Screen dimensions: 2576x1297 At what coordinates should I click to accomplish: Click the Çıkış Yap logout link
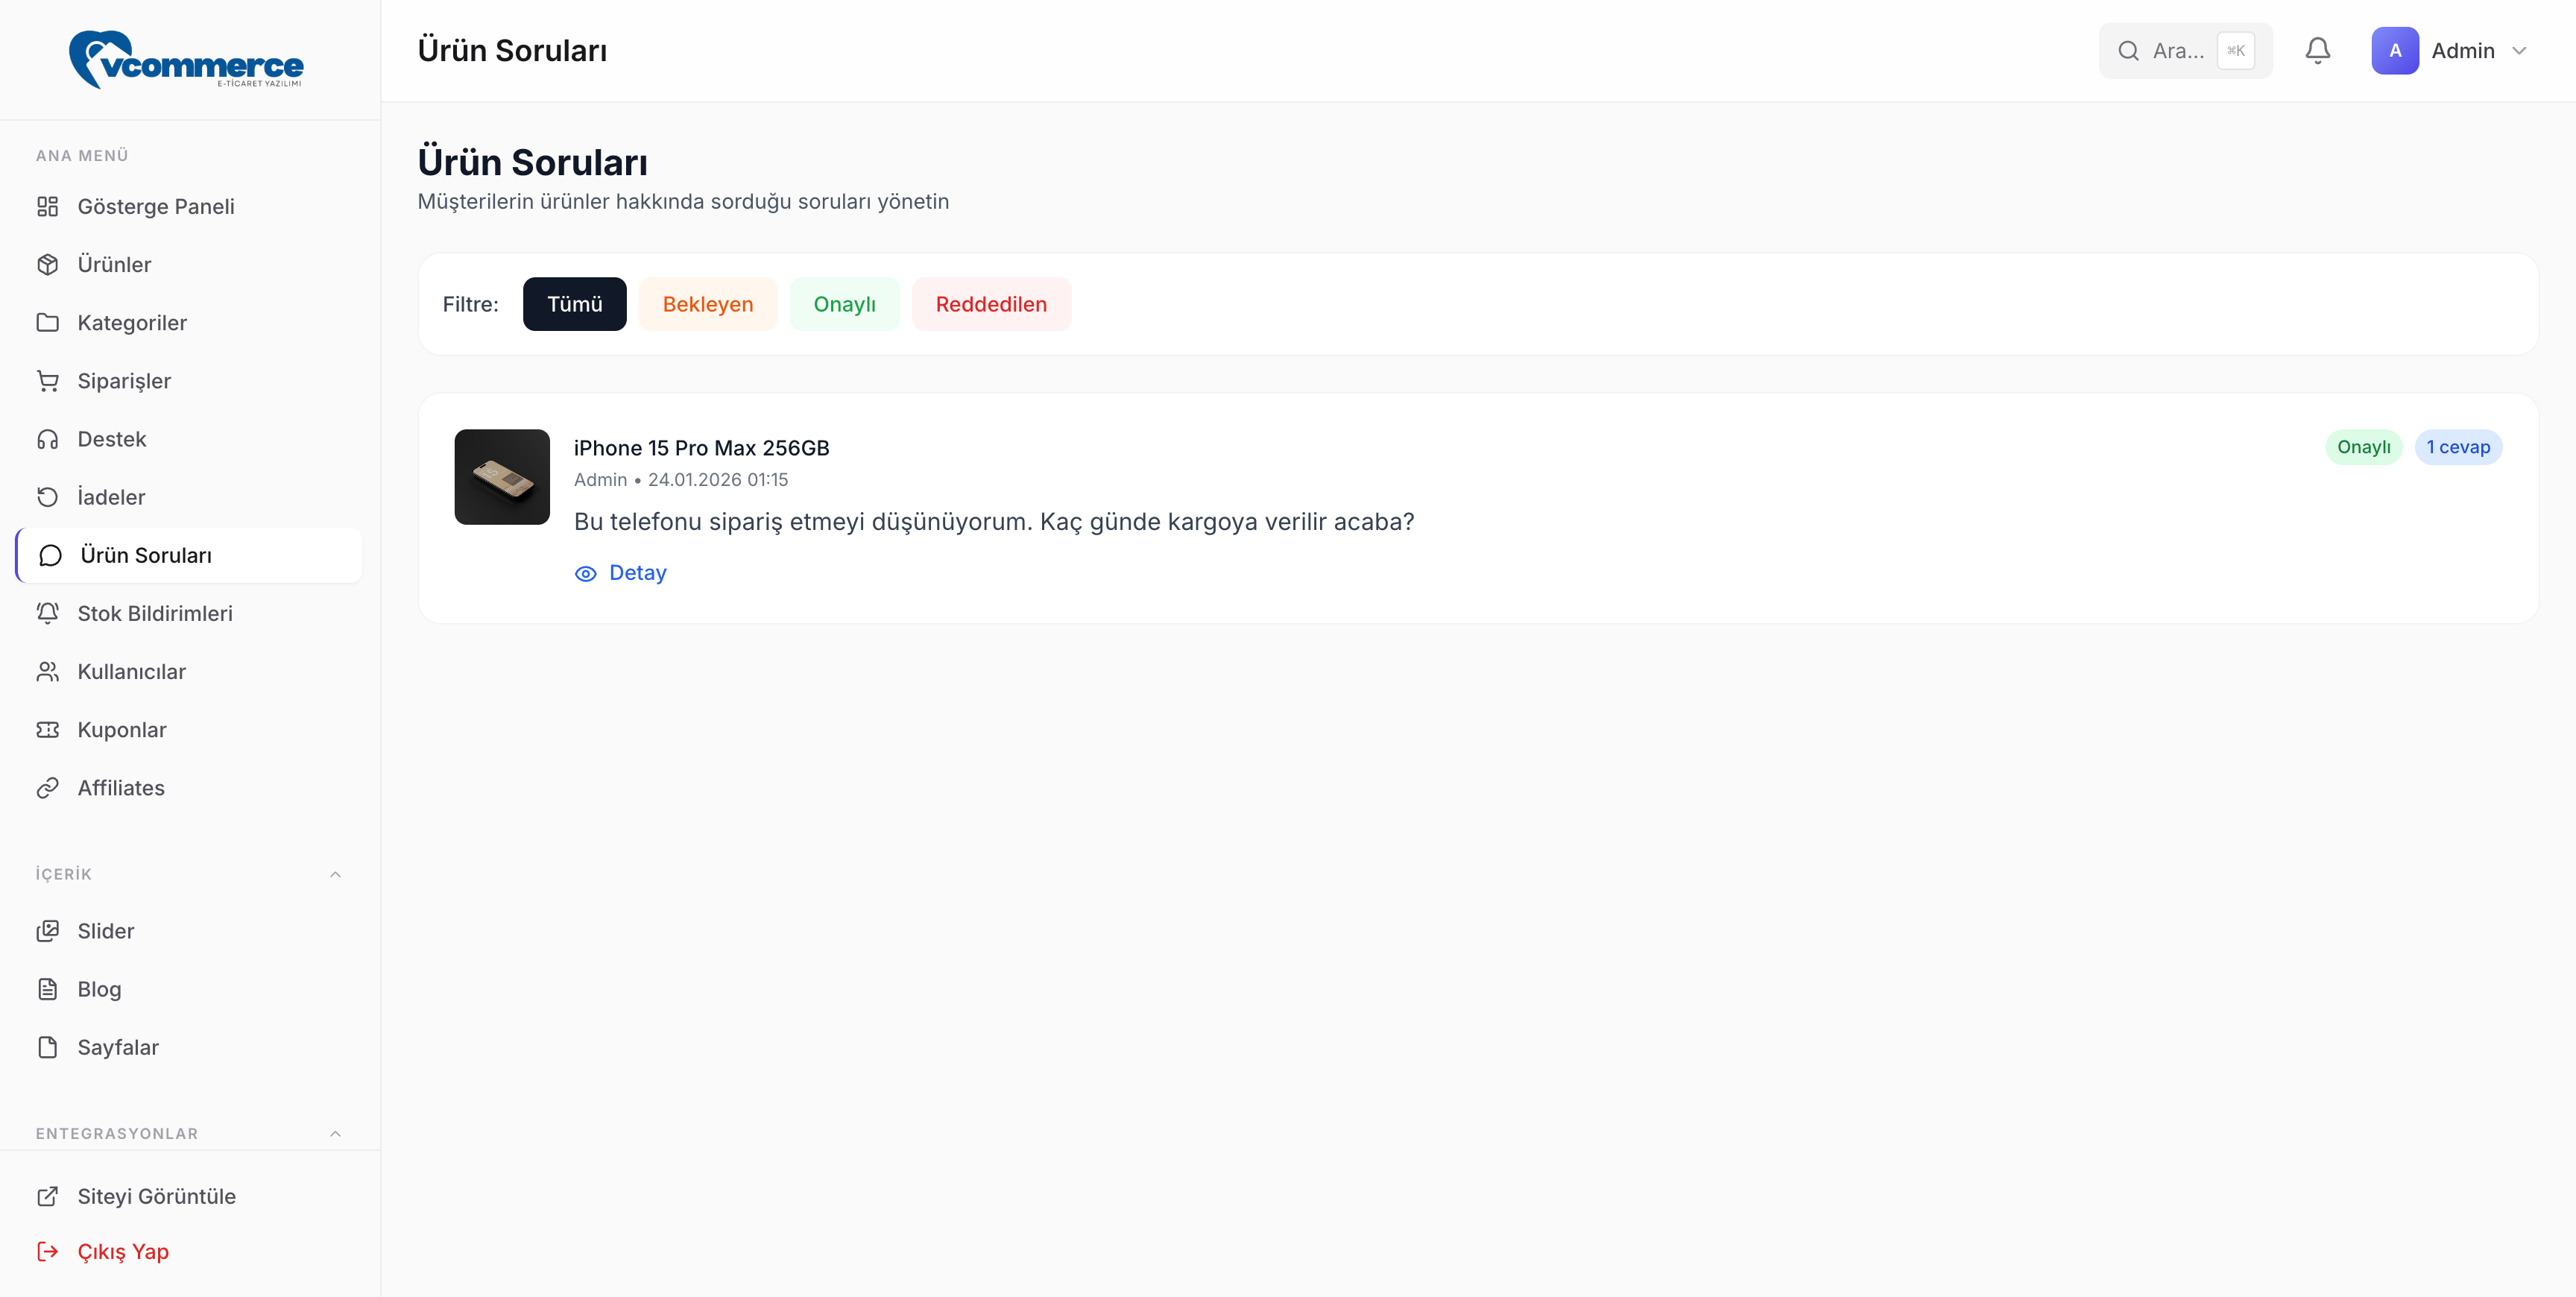(122, 1251)
